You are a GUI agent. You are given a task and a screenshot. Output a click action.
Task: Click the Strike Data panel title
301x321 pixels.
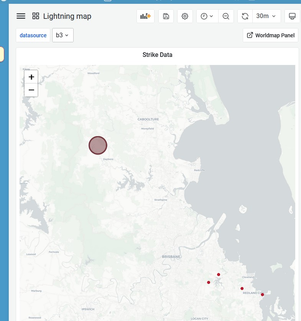coord(157,55)
